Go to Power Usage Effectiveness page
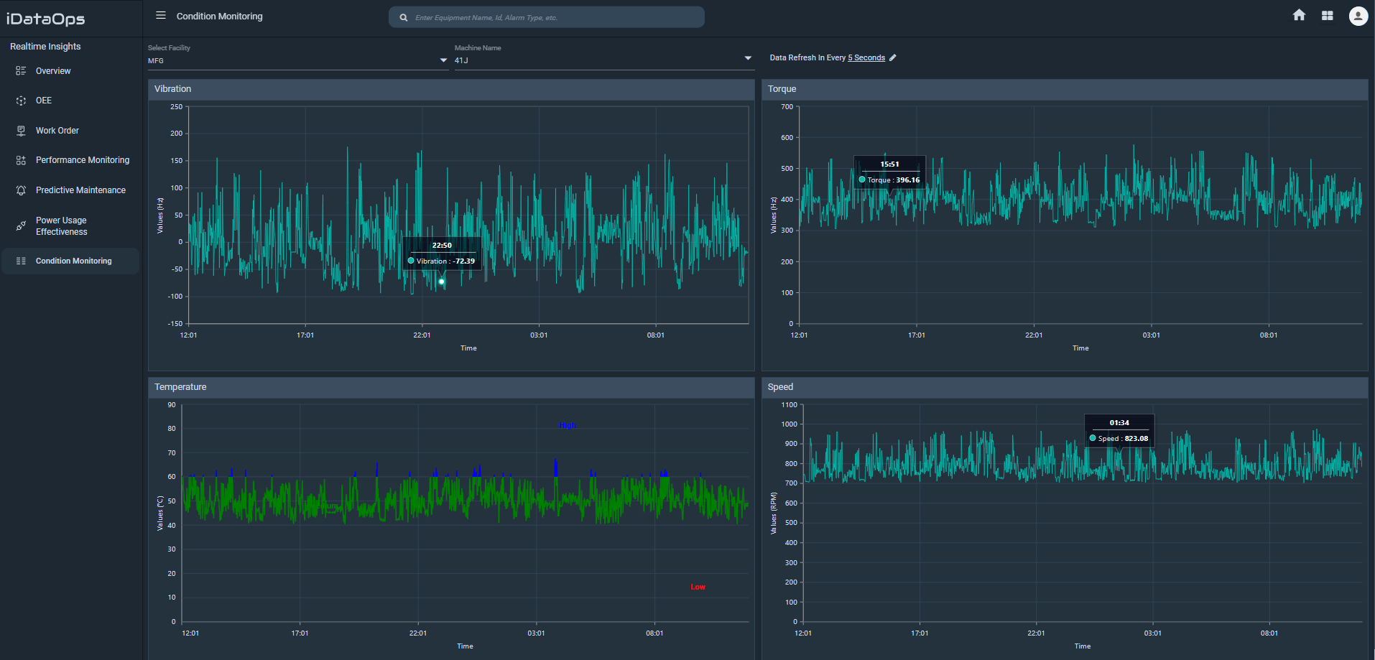Image resolution: width=1375 pixels, height=660 pixels. coord(62,226)
